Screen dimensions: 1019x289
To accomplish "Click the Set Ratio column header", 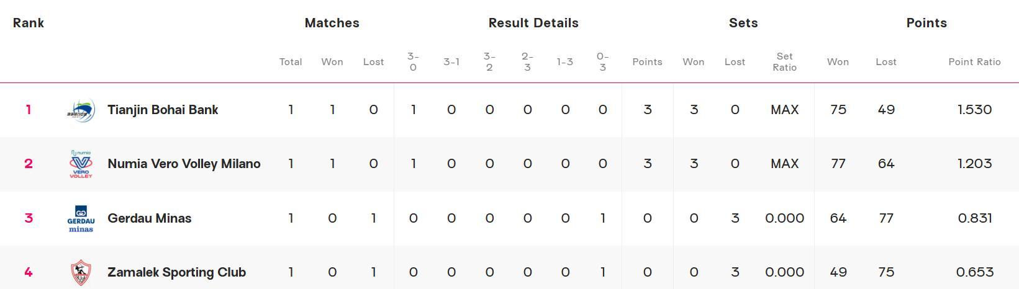I will [x=784, y=61].
